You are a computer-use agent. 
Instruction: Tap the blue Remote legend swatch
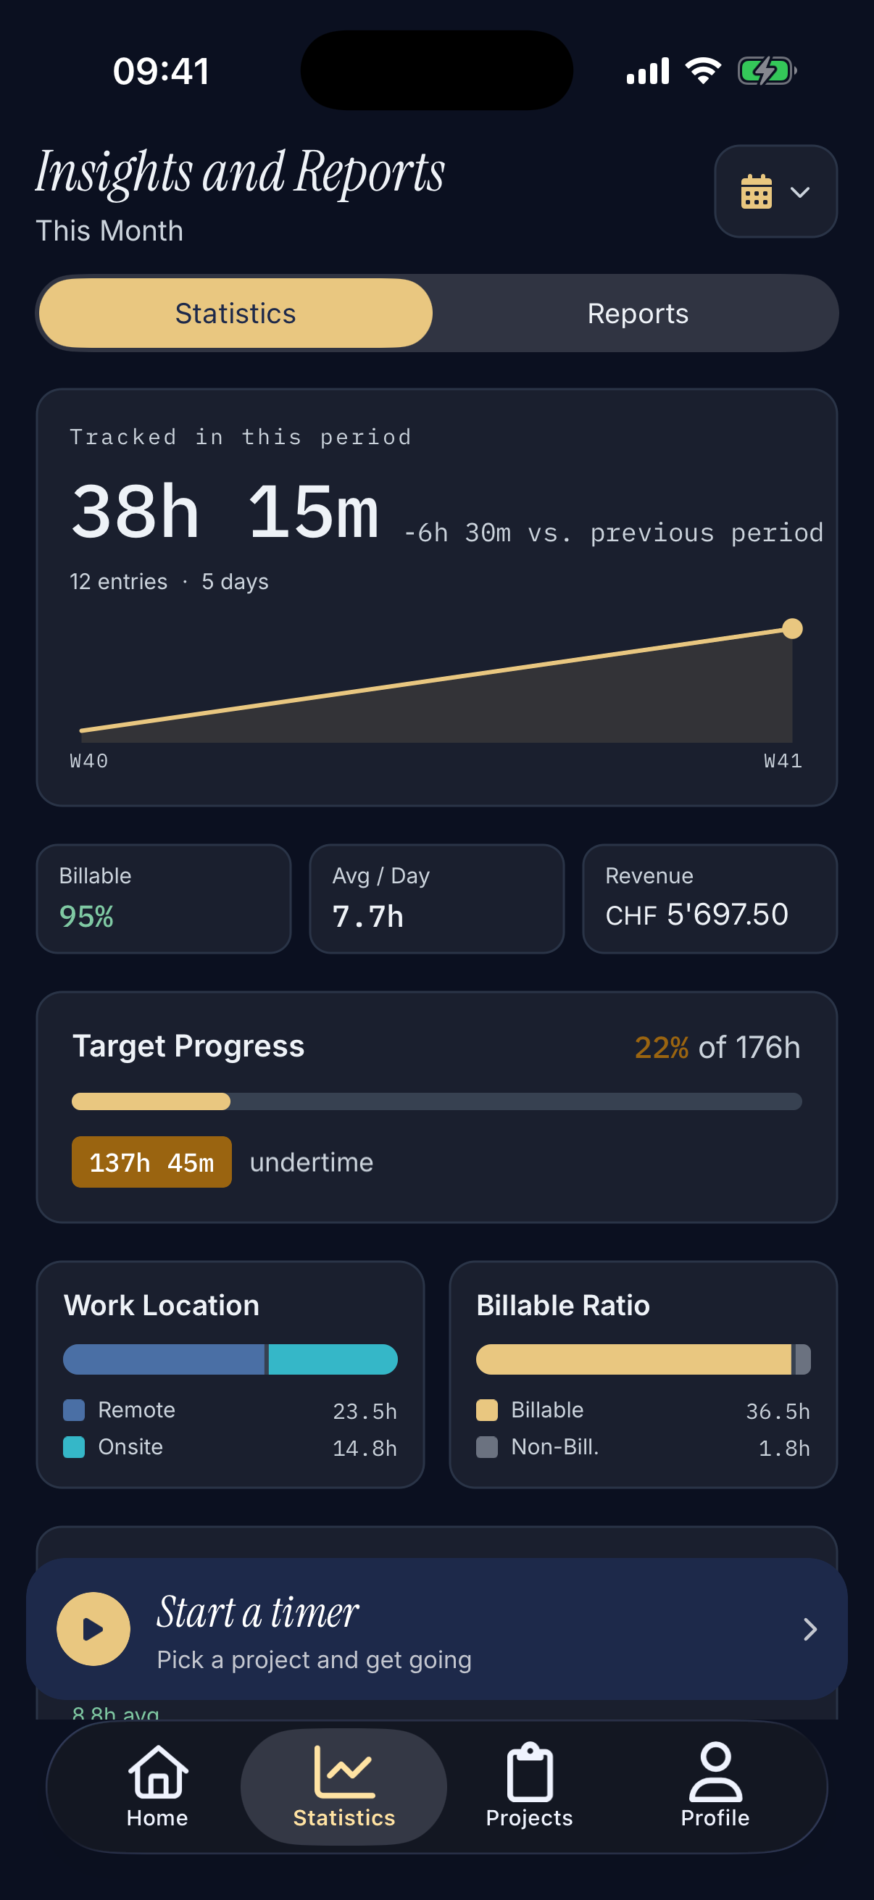tap(74, 1410)
